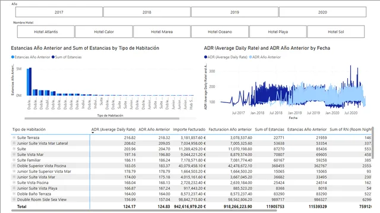Screen dimensions: 380x213
Task: Select the total Importe 942,616,979.20 €
Action: click(190, 206)
